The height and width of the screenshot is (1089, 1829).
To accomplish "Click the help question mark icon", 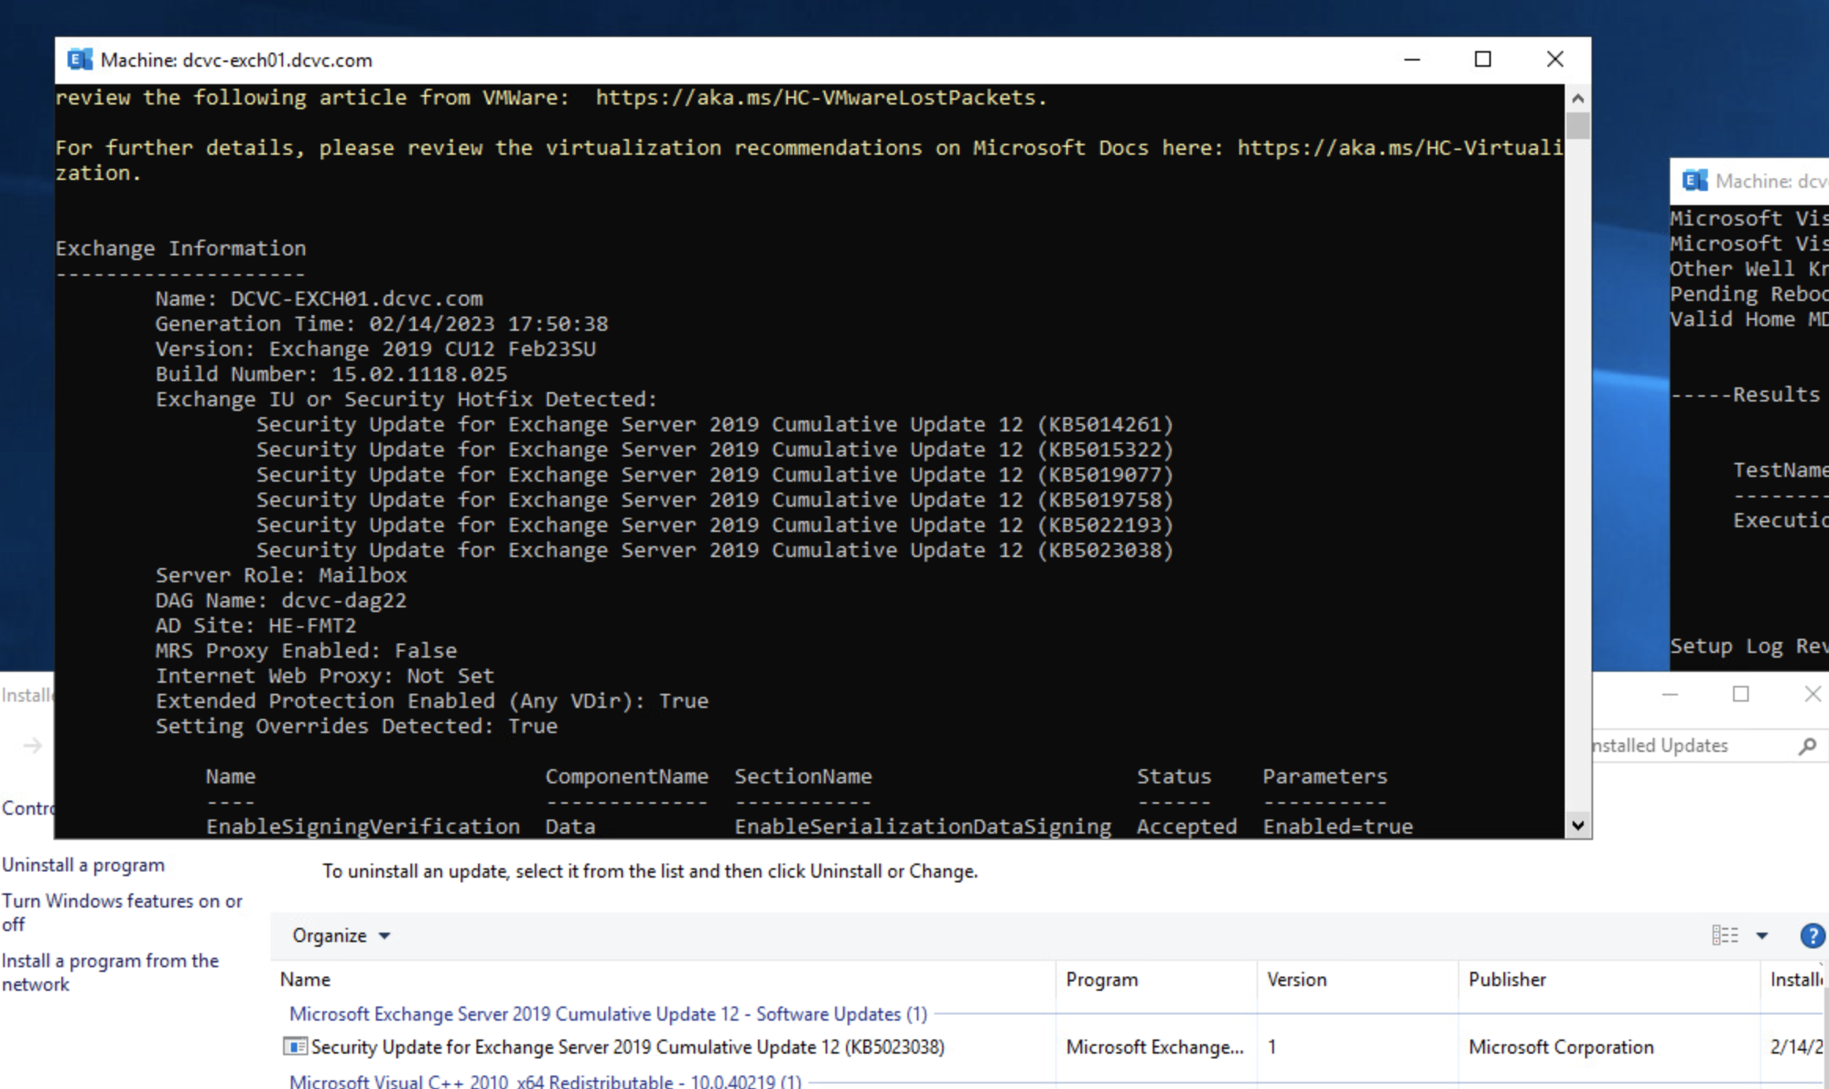I will [x=1812, y=936].
